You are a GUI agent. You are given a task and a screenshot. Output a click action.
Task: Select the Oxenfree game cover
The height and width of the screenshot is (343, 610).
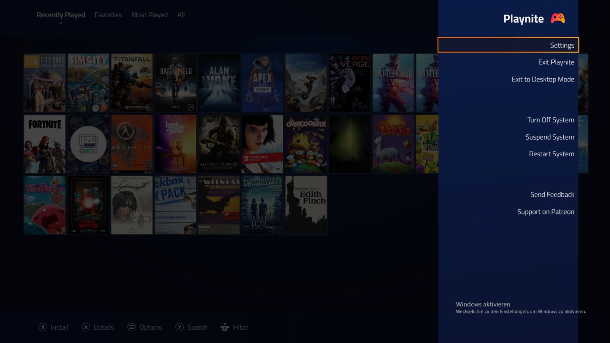pos(350,144)
